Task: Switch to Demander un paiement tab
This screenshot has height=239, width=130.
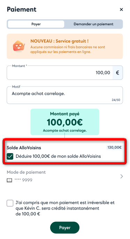Action: [x=93, y=24]
